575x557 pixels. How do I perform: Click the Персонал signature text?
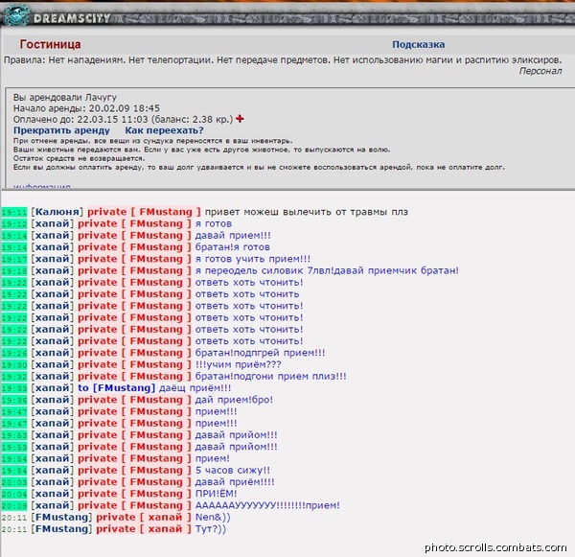click(x=540, y=71)
